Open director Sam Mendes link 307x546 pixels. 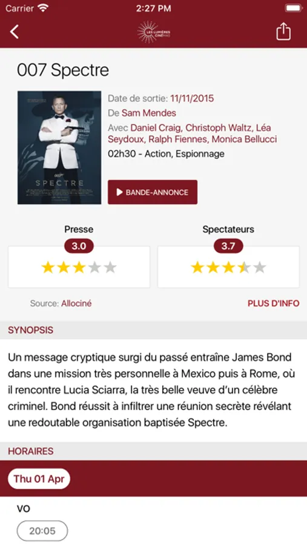pos(149,113)
